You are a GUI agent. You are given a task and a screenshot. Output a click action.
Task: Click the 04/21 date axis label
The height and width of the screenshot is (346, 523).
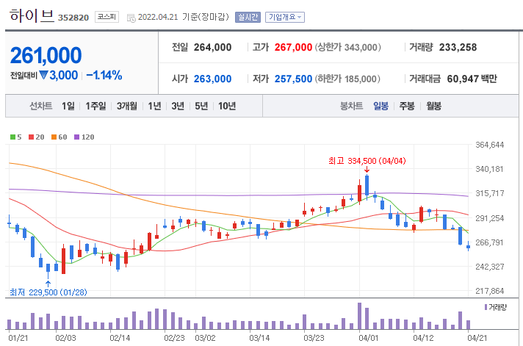click(477, 338)
